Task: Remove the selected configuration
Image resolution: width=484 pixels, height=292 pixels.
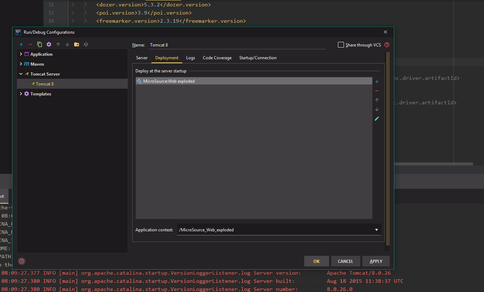Action: point(30,44)
